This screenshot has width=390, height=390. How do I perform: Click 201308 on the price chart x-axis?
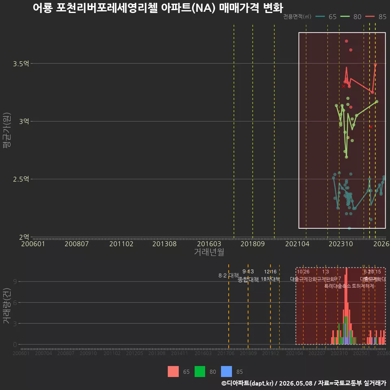coord(165,244)
